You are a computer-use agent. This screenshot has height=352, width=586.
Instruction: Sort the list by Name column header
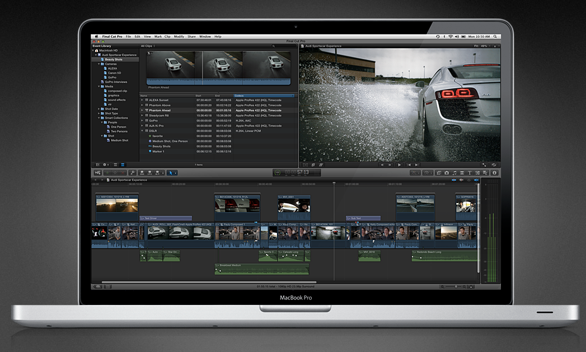[167, 96]
